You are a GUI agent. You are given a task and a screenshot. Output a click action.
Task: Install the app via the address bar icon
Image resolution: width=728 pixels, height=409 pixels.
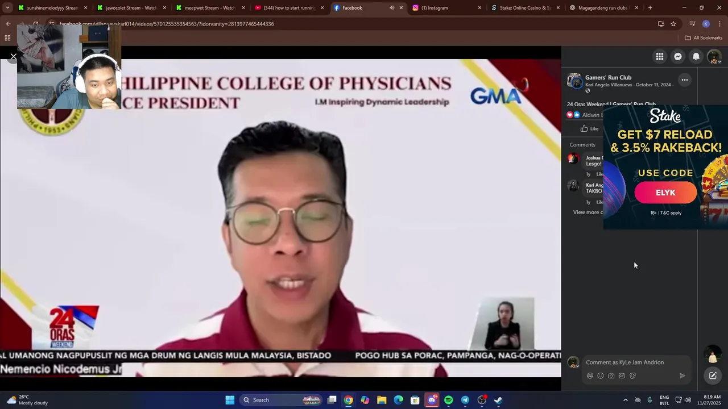click(x=661, y=24)
